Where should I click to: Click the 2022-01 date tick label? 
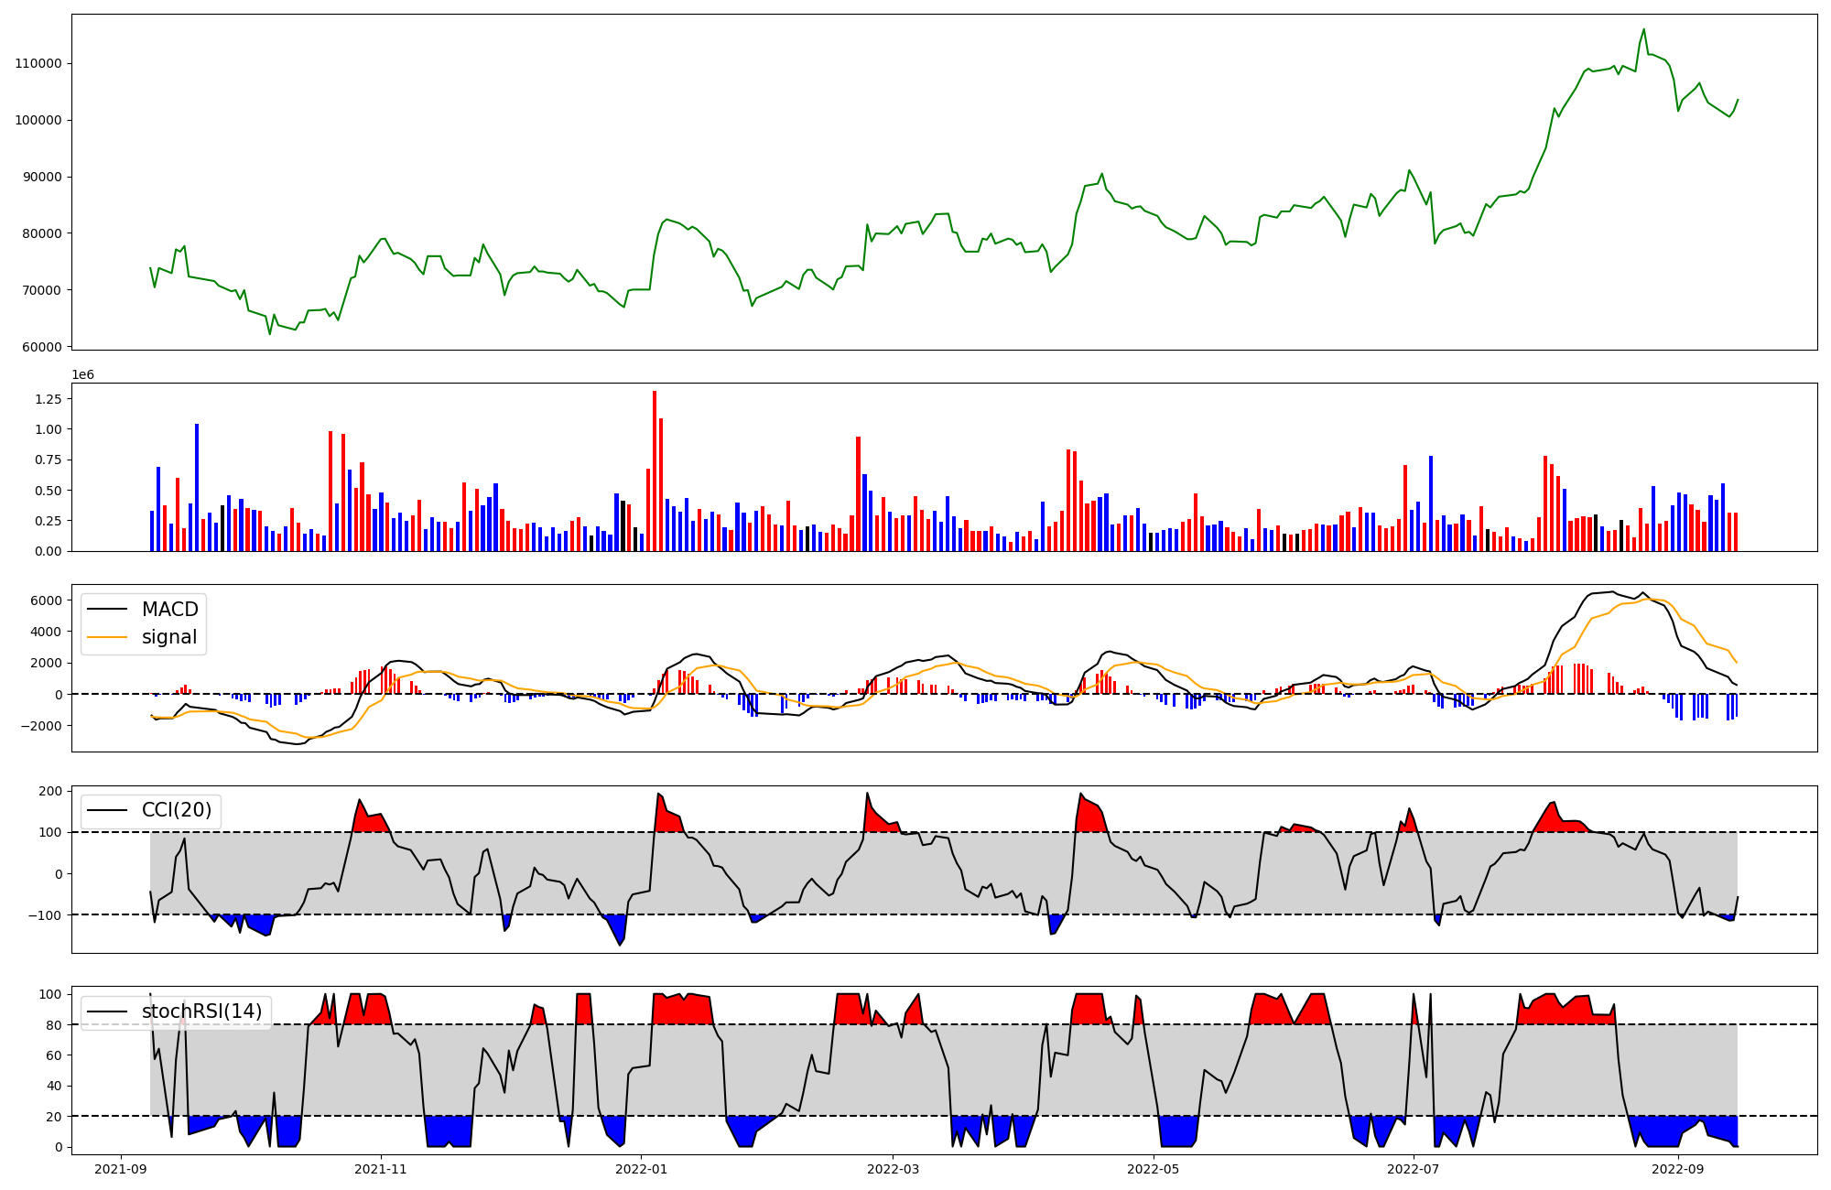(x=641, y=1169)
